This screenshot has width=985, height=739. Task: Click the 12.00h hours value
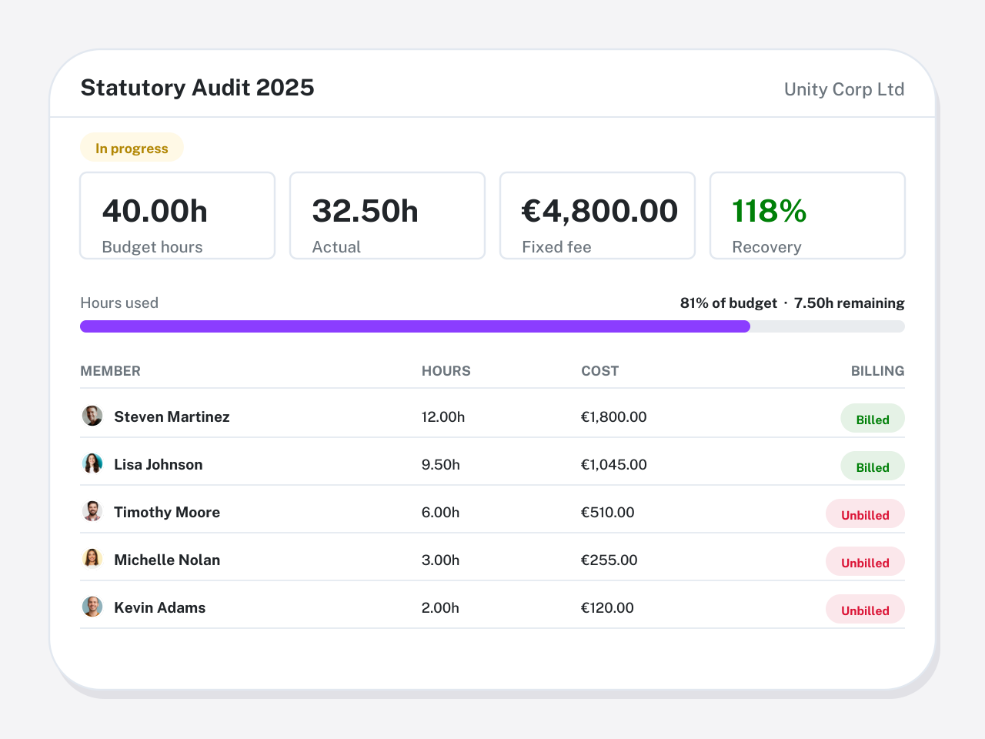point(443,416)
